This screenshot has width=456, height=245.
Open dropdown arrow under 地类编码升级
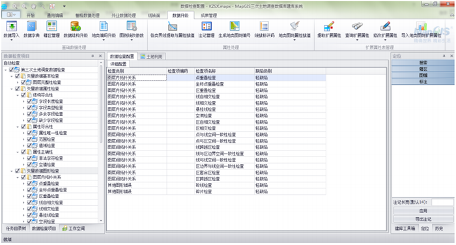(x=104, y=40)
